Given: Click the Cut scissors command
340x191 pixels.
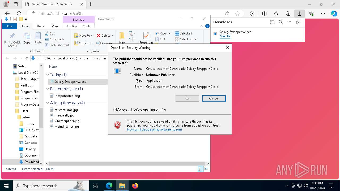Looking at the screenshot, I should pos(50,33).
